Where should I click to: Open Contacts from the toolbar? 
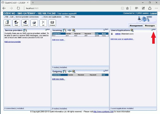click(52, 23)
